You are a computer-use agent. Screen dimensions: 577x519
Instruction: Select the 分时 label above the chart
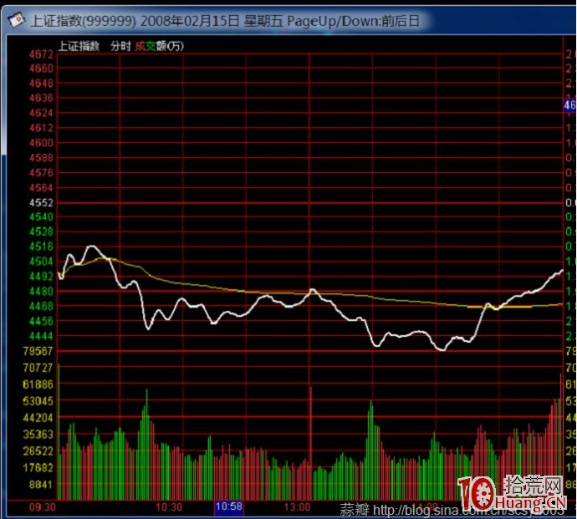[x=120, y=46]
